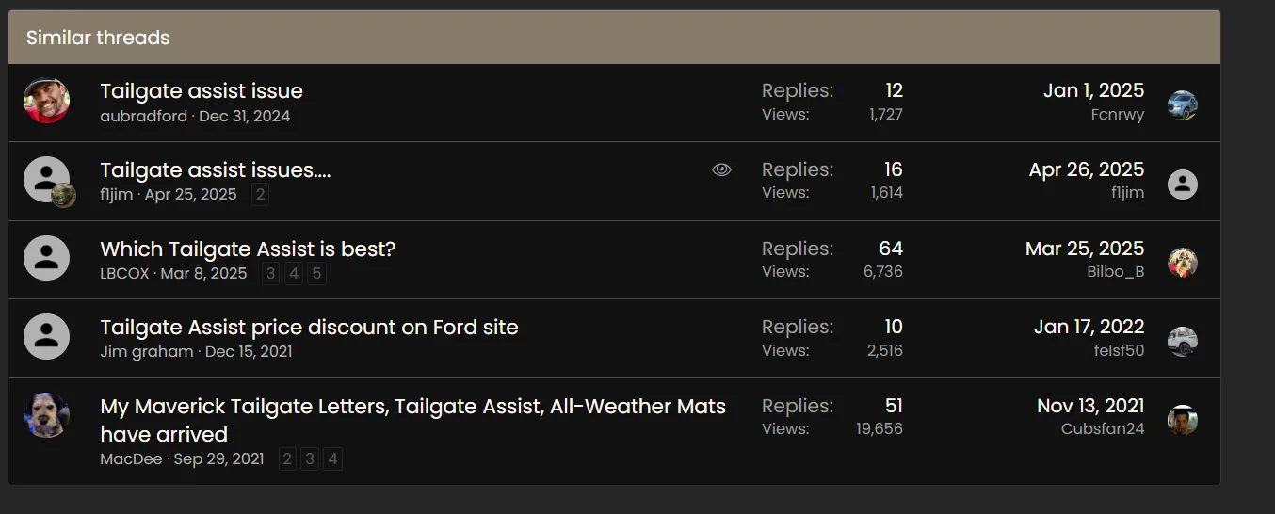Click Fcnrwy's last-poster avatar thumbnail
The image size is (1275, 514).
[1183, 105]
